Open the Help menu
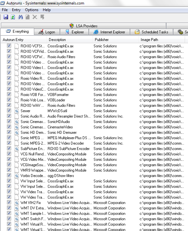The width and height of the screenshot is (188, 231). coord(47,10)
